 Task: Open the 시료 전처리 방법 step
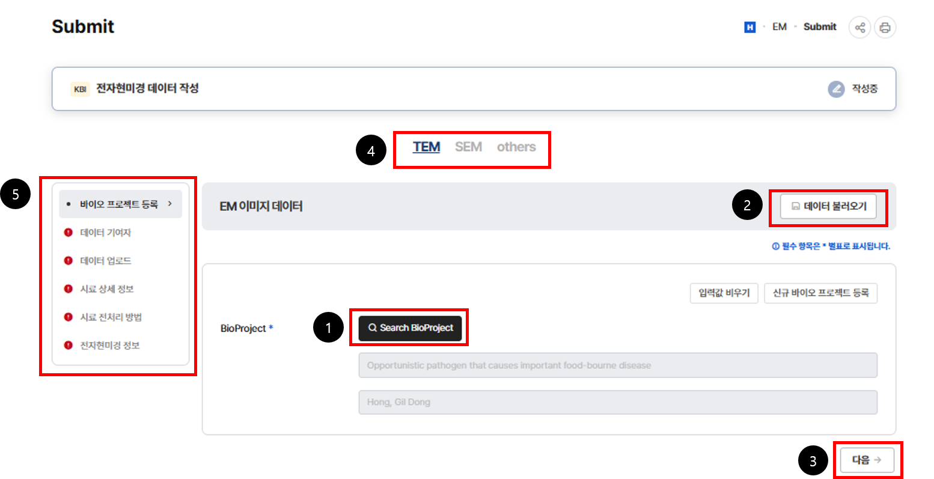click(111, 317)
